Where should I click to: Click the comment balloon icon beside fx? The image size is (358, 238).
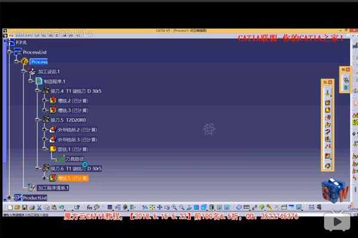point(97,207)
